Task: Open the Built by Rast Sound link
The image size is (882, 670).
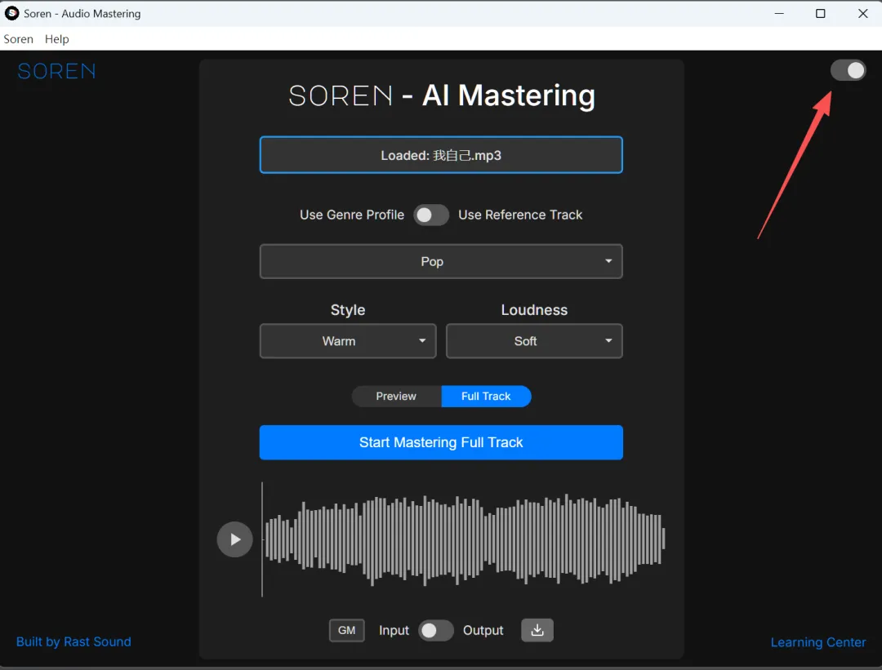Action: pos(73,642)
